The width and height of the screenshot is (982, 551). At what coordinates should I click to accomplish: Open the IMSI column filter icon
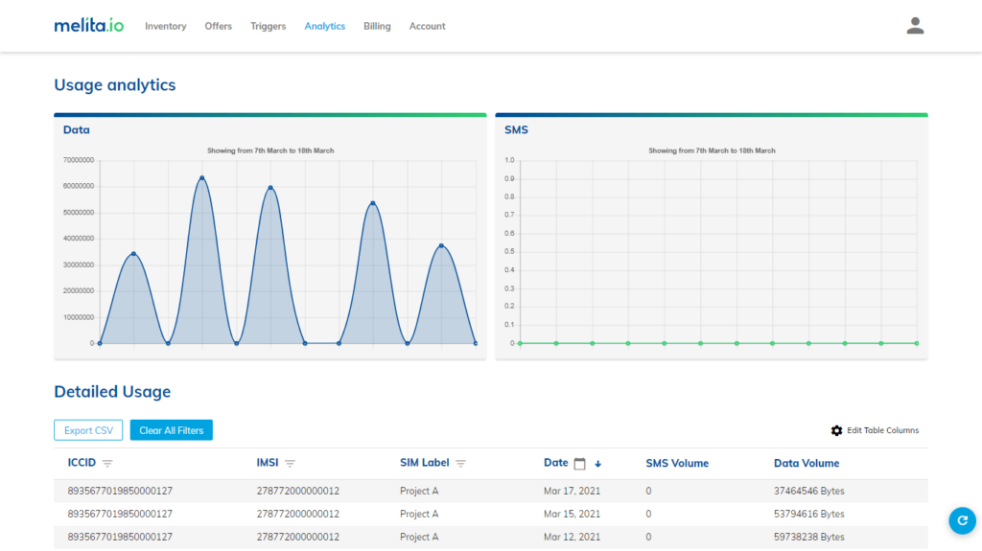[290, 464]
